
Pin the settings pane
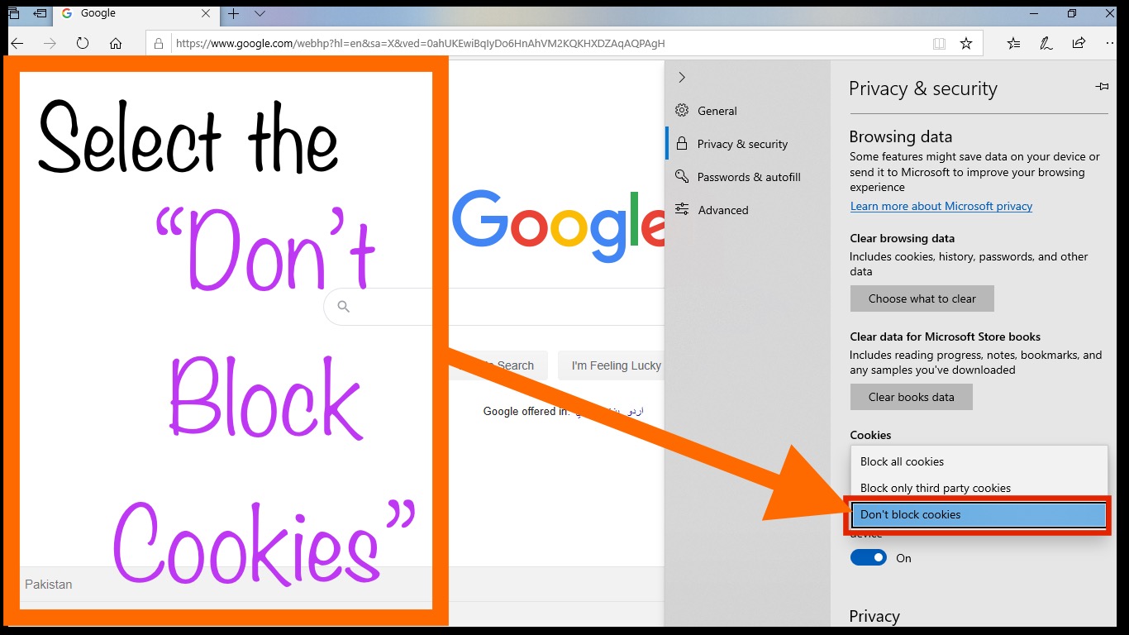(1101, 87)
